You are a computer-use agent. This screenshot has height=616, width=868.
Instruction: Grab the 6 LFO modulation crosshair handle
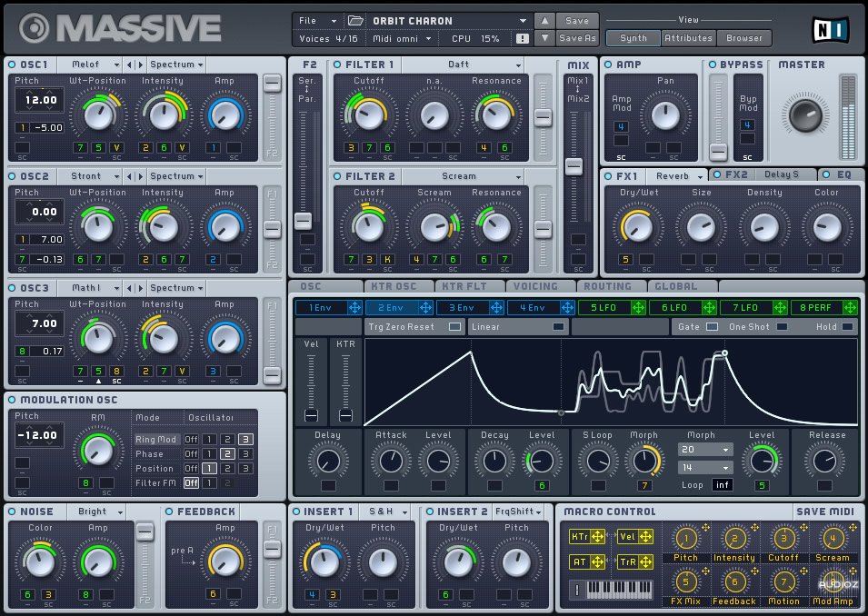click(x=709, y=308)
